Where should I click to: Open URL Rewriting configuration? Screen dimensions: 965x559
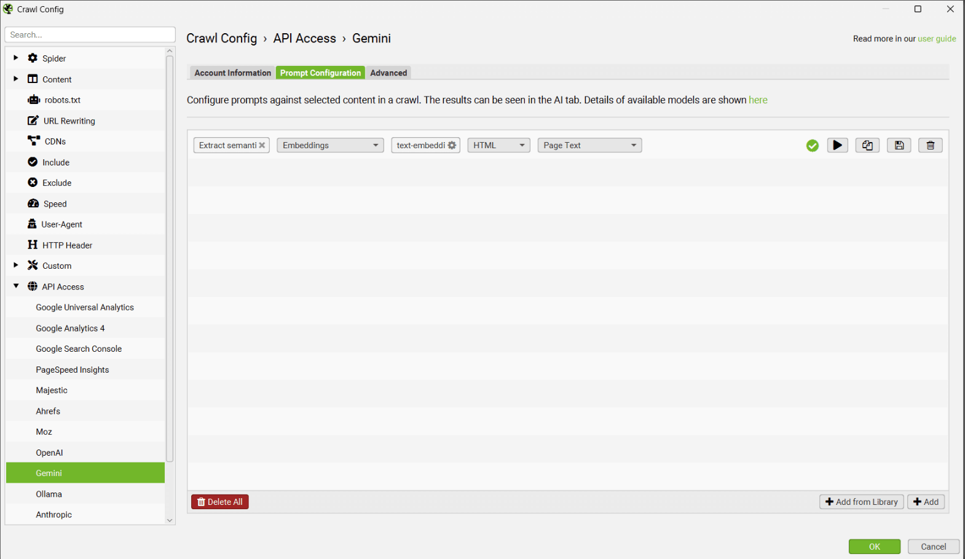tap(69, 121)
